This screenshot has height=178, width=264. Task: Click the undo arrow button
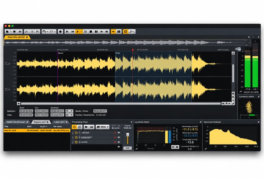click(44, 31)
